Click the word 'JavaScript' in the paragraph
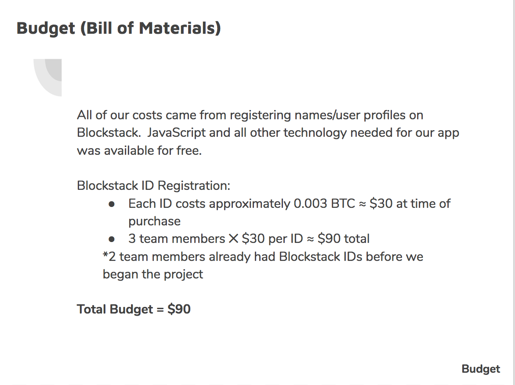 coord(176,133)
